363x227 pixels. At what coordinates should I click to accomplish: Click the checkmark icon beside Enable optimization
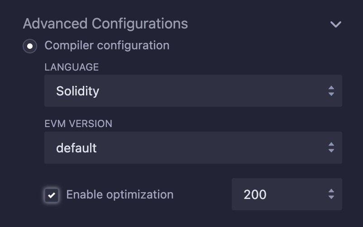point(52,195)
